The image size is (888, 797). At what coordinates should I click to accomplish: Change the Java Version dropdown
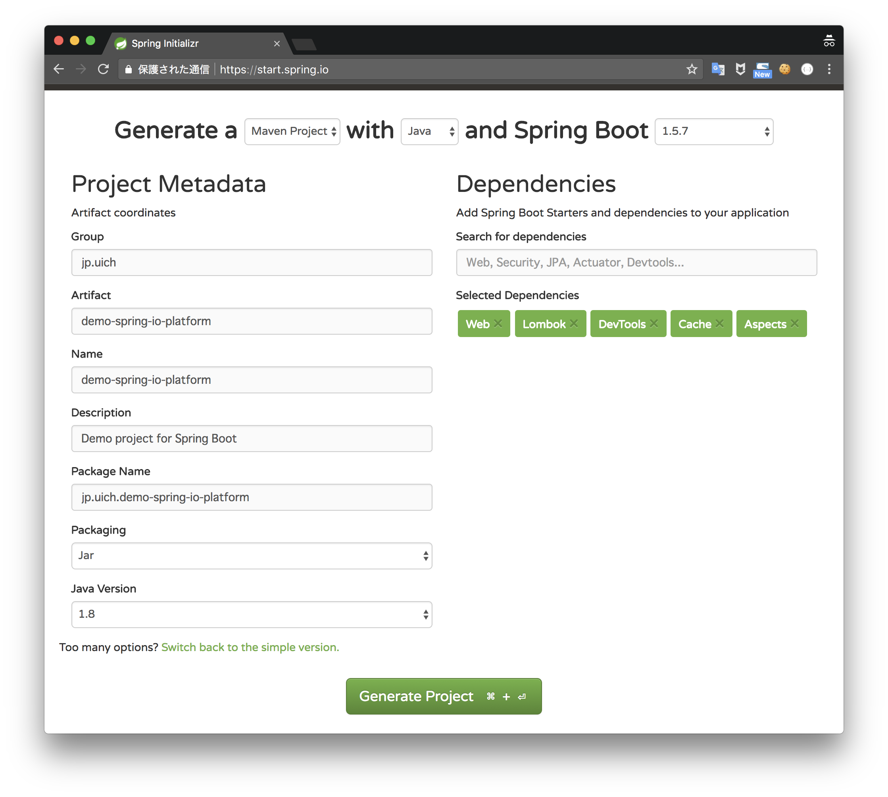pos(252,614)
